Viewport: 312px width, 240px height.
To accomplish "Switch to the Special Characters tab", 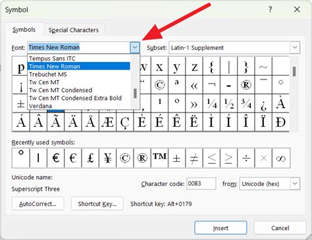I will click(74, 30).
